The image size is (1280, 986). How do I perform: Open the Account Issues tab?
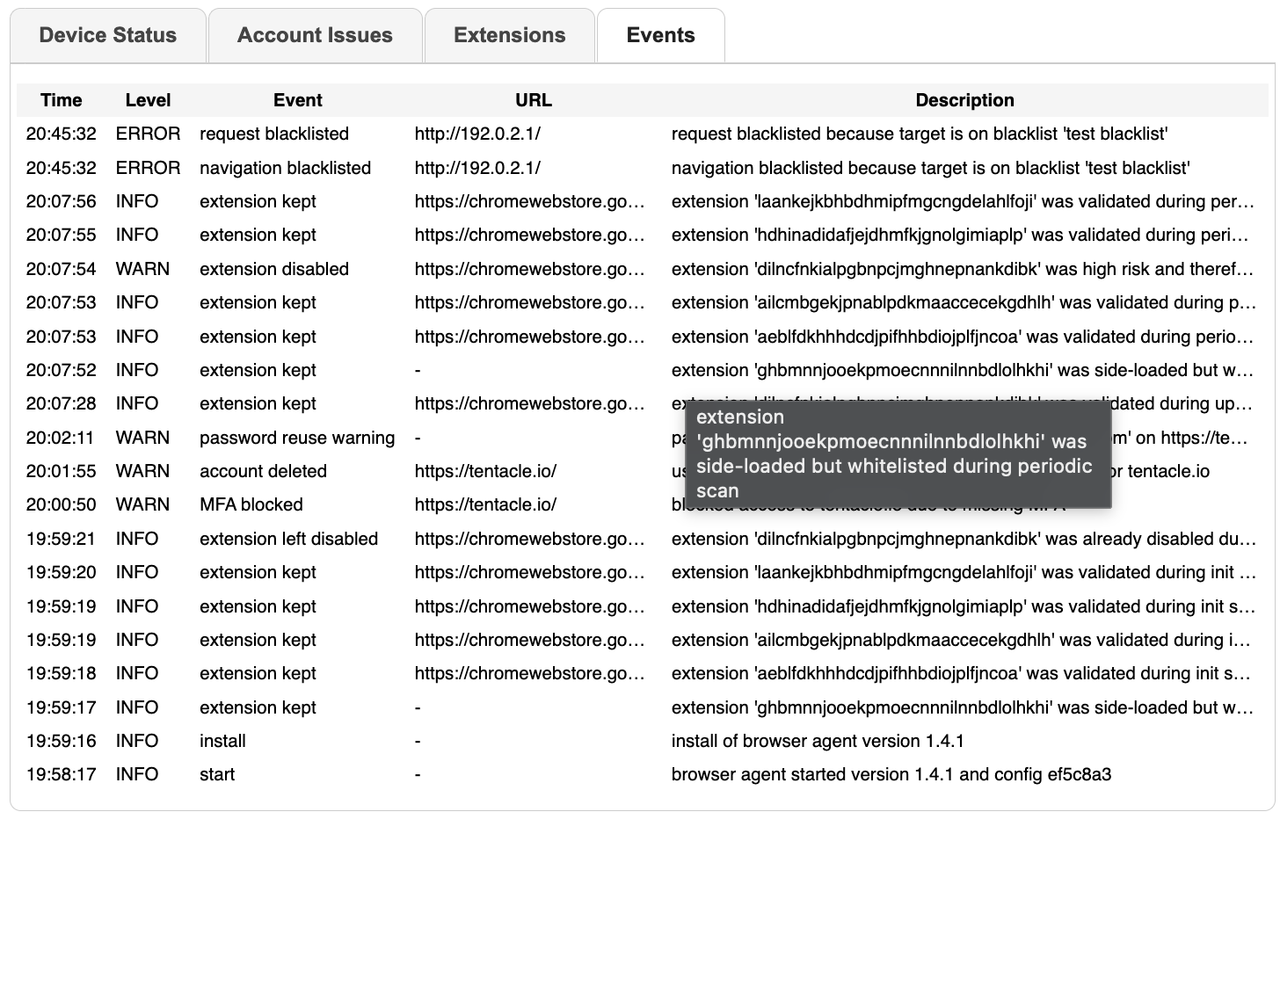[314, 35]
